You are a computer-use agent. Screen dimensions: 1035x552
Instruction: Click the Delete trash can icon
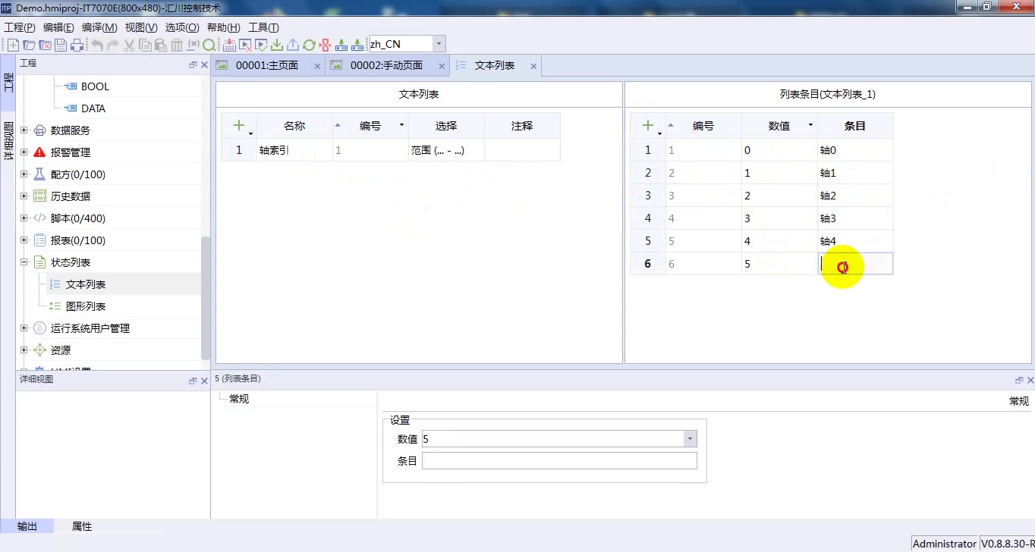pos(177,45)
